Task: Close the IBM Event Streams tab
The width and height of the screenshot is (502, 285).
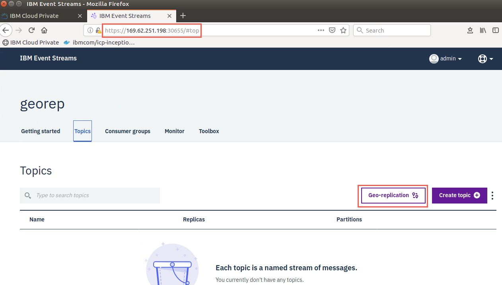Action: coord(169,16)
